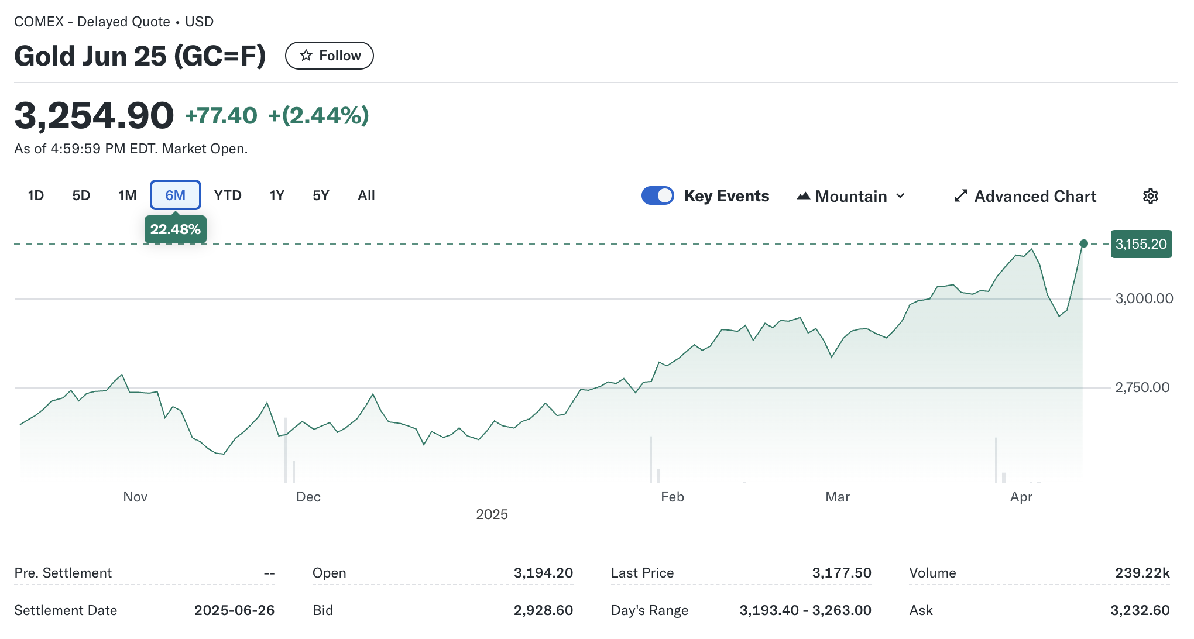Select the 5D time range
The height and width of the screenshot is (639, 1194).
(x=81, y=195)
